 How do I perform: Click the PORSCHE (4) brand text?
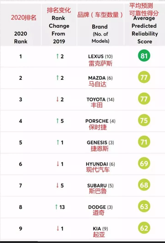pos(100,121)
